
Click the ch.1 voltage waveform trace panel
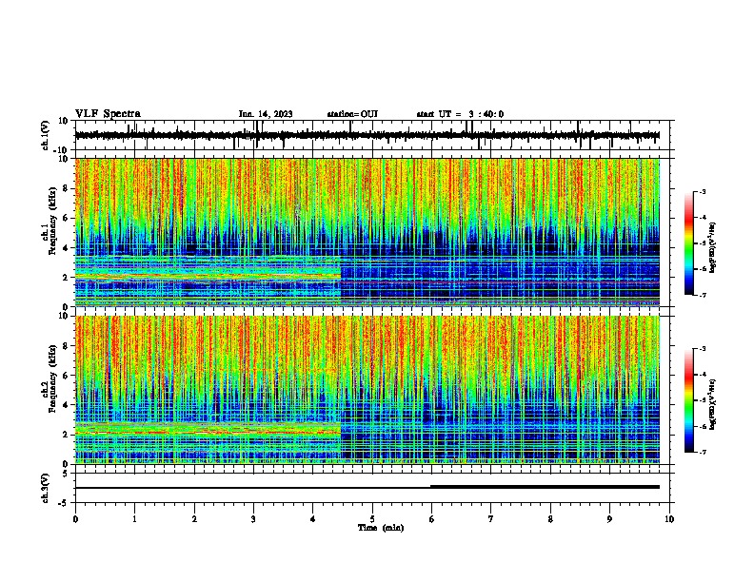pyautogui.click(x=372, y=135)
